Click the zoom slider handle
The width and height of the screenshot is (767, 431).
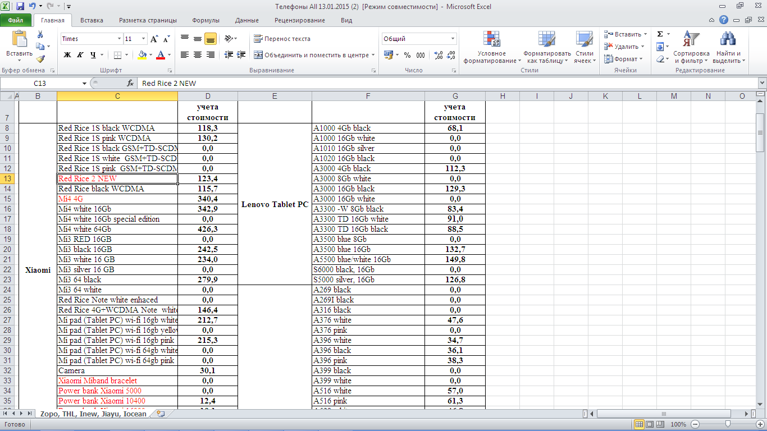728,424
